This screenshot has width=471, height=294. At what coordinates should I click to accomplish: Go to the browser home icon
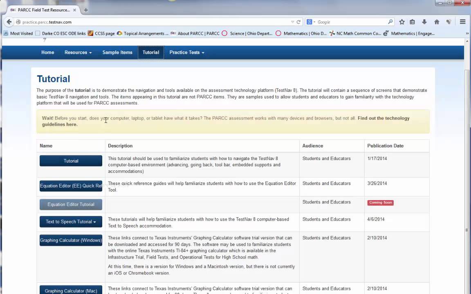[437, 22]
